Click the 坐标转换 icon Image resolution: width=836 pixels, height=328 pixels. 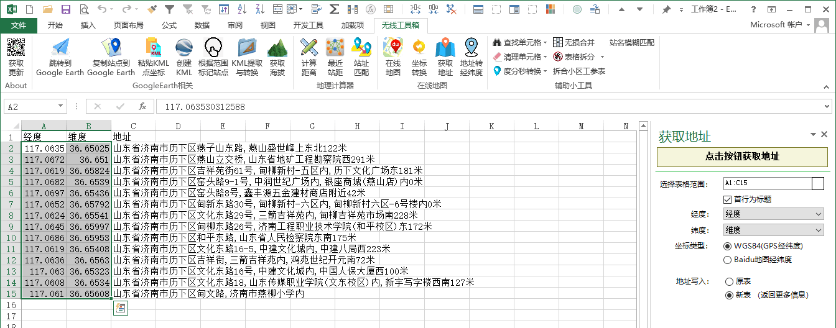tap(419, 47)
